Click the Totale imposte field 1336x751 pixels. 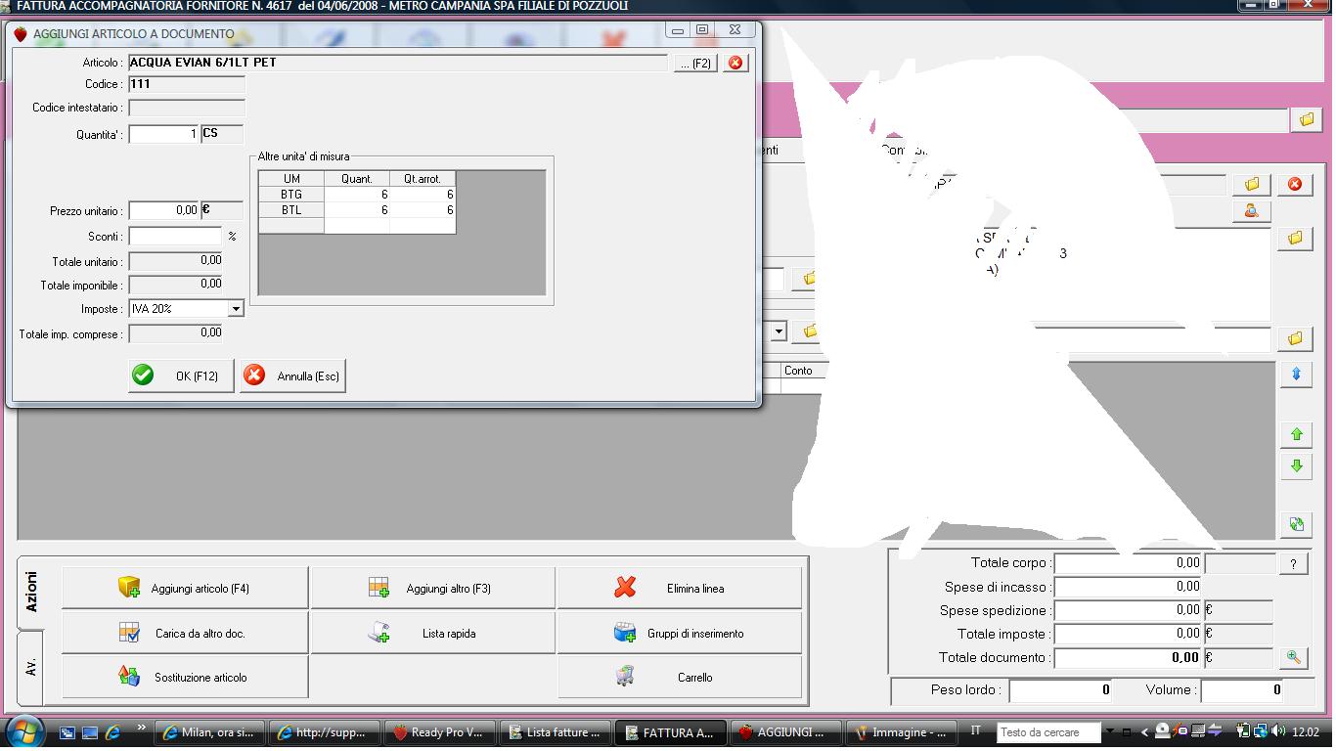click(x=1129, y=634)
